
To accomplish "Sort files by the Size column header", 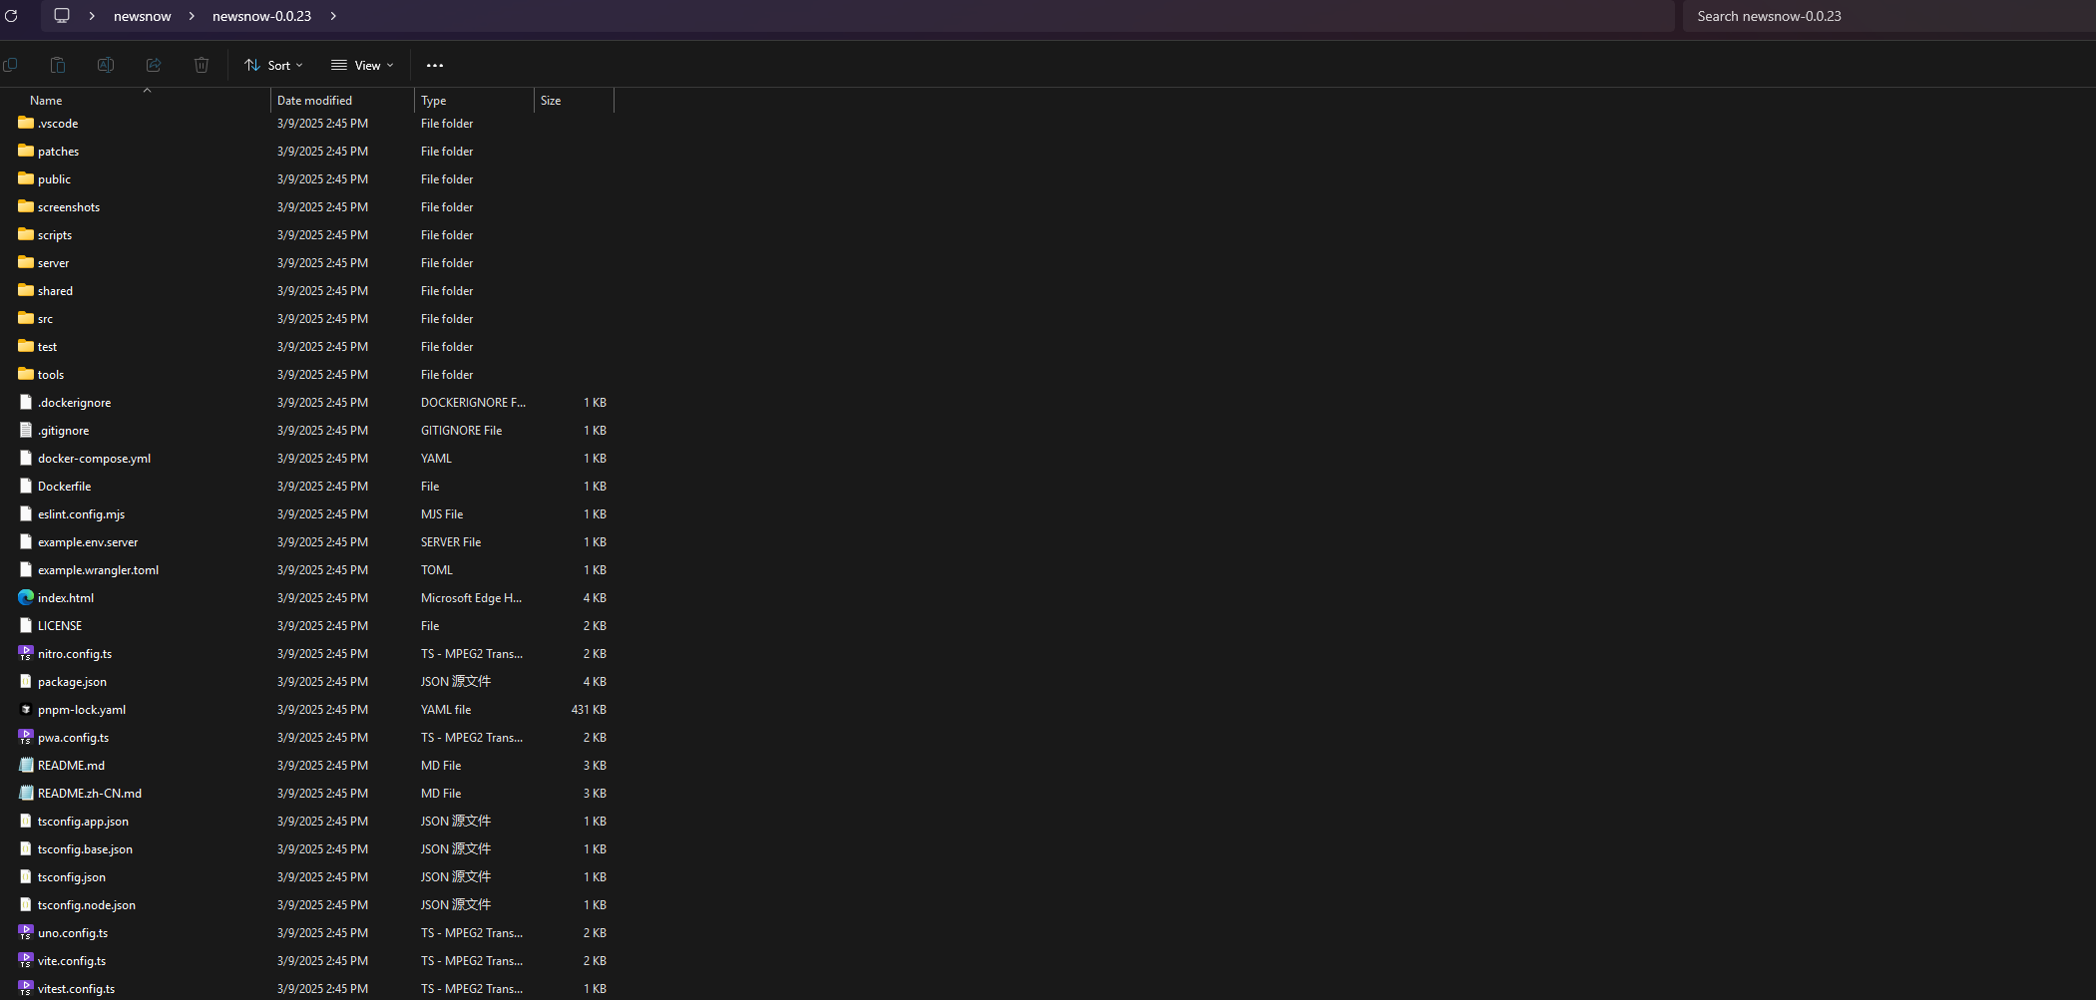I will coord(550,100).
